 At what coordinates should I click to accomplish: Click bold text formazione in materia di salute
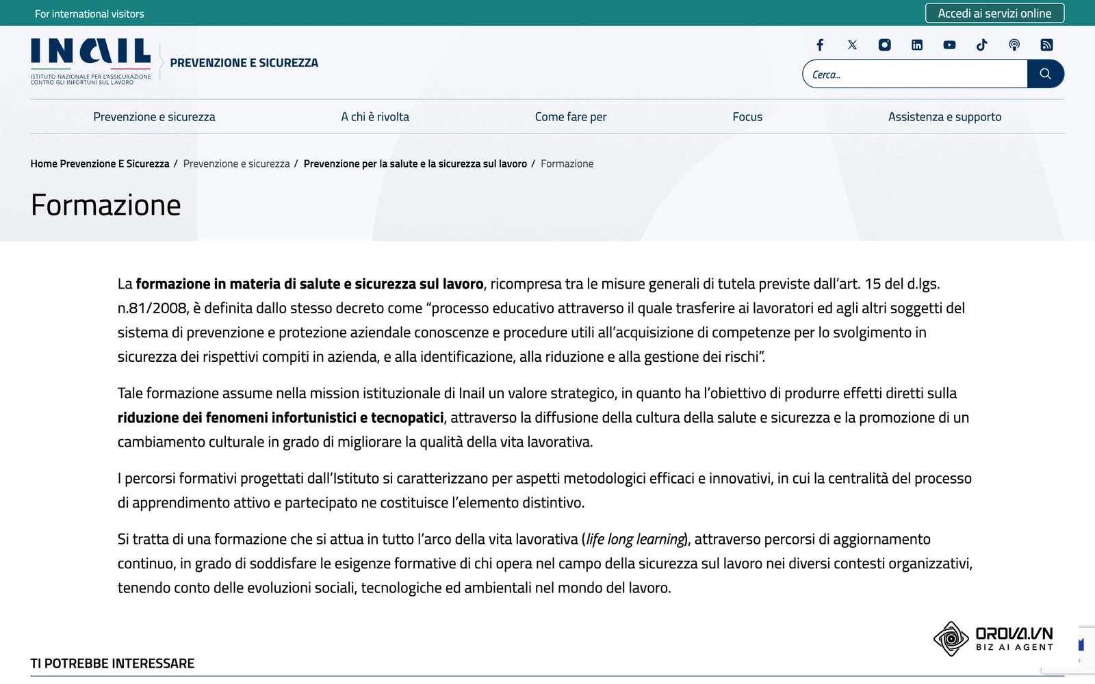coord(309,284)
